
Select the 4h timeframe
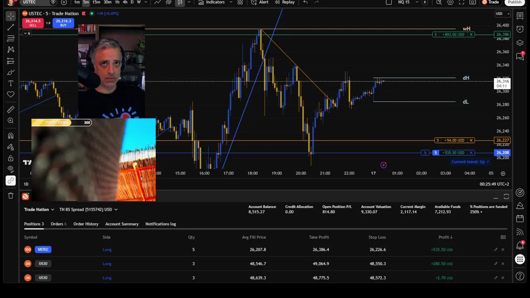pyautogui.click(x=125, y=2)
